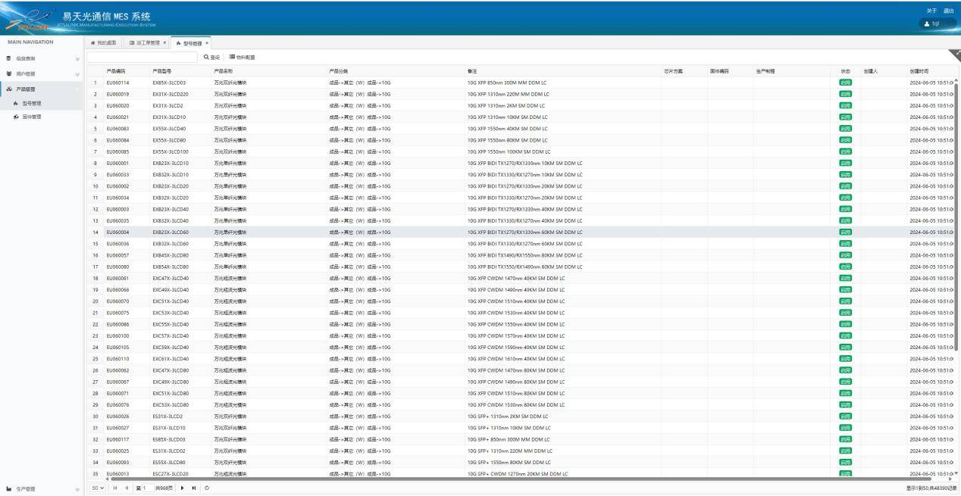Click the 信息查询 navigation icon
Viewport: 961px width, 496px height.
click(x=8, y=58)
